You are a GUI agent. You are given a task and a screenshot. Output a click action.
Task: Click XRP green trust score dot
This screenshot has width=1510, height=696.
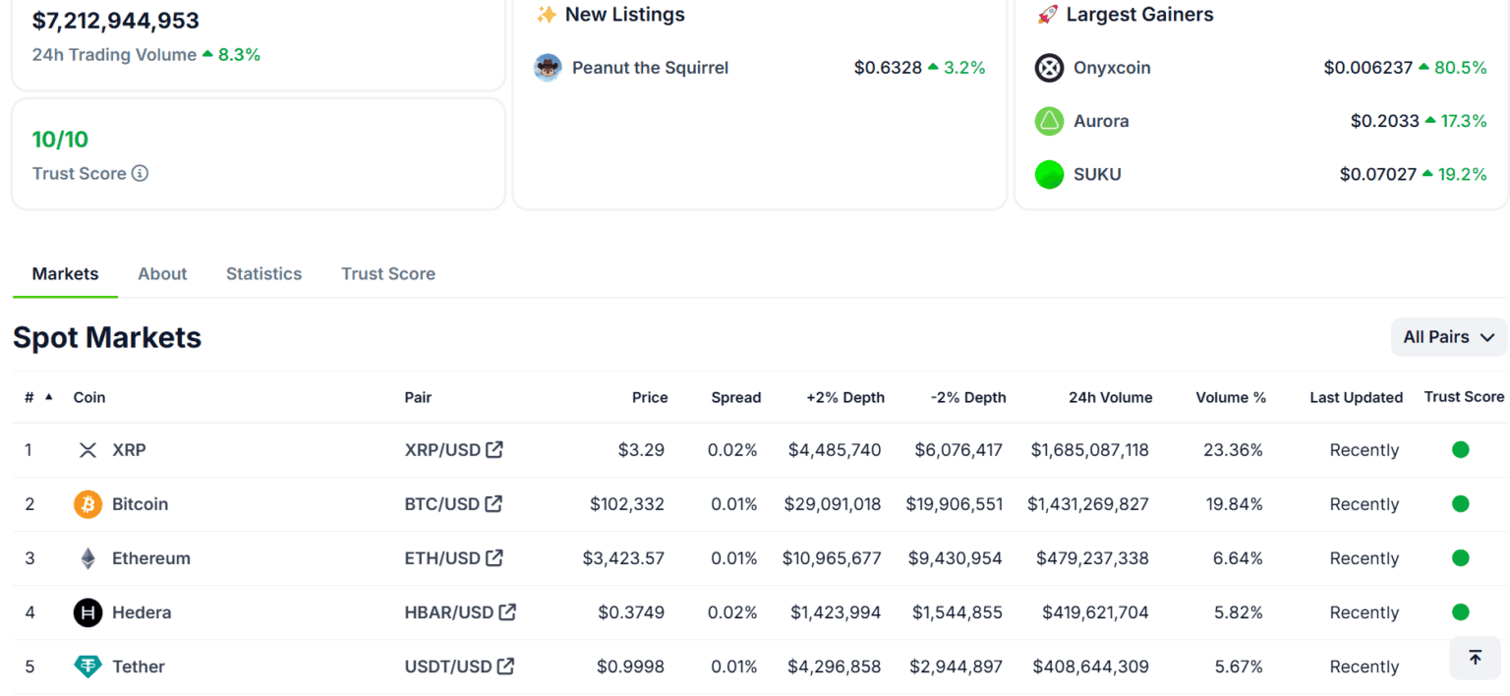coord(1460,449)
